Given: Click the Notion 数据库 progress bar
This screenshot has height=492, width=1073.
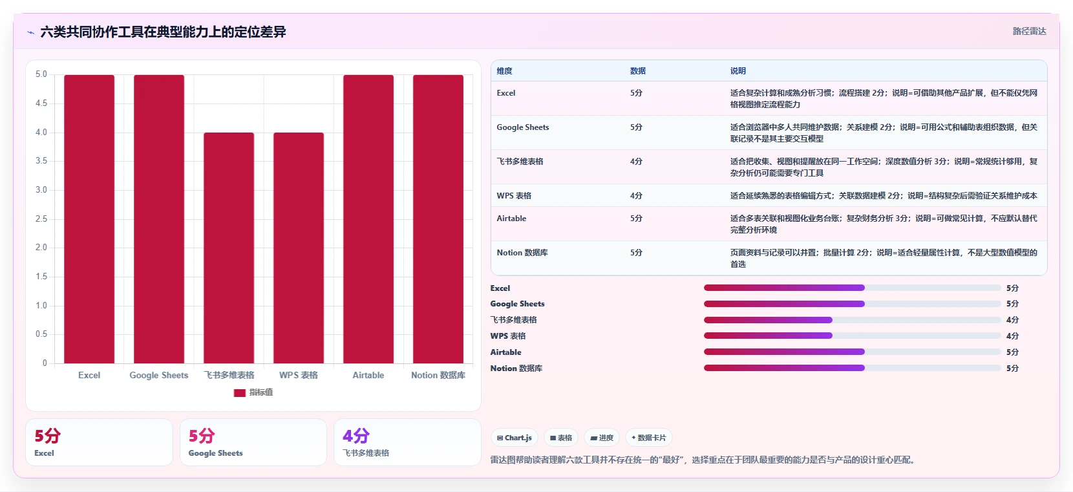Looking at the screenshot, I should (852, 368).
